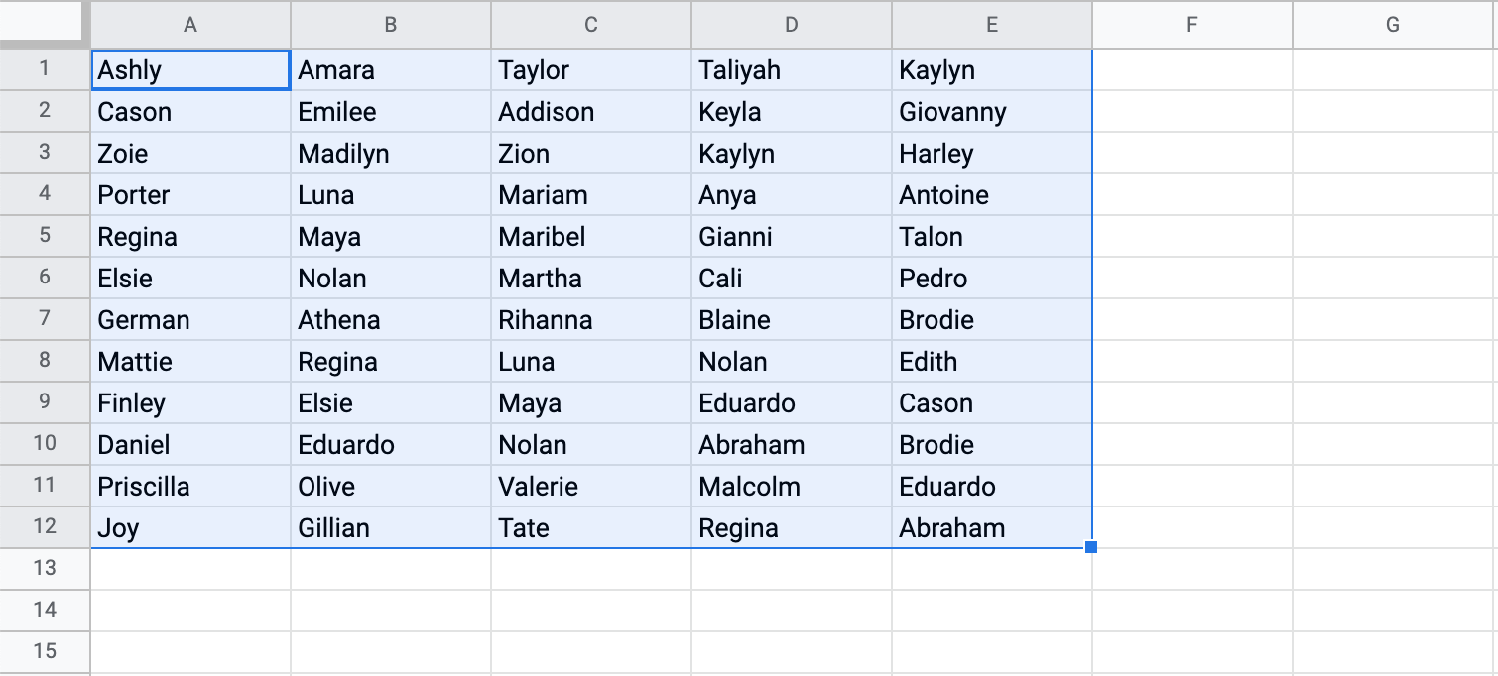Select the cell containing Priscilla
This screenshot has width=1498, height=676.
point(188,486)
